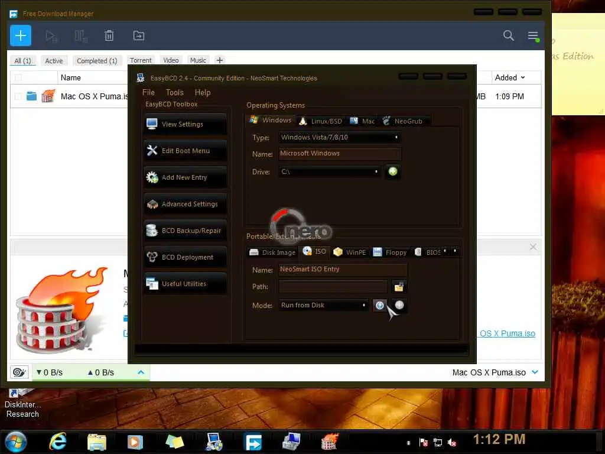Viewport: 605px width, 454px height.
Task: Open the Drive dropdown showing C:\
Action: point(330,171)
